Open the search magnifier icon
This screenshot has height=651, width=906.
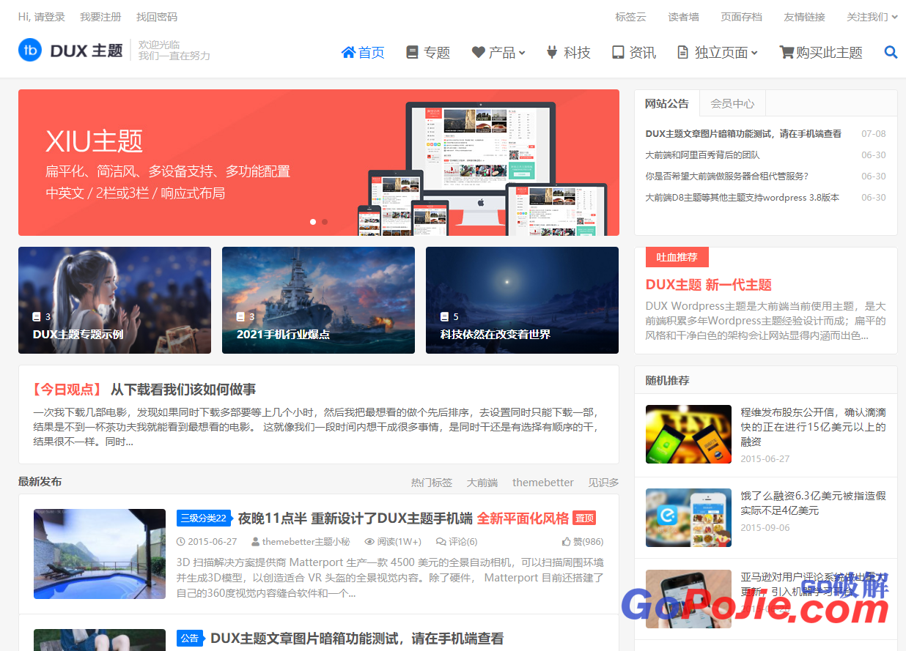(891, 52)
